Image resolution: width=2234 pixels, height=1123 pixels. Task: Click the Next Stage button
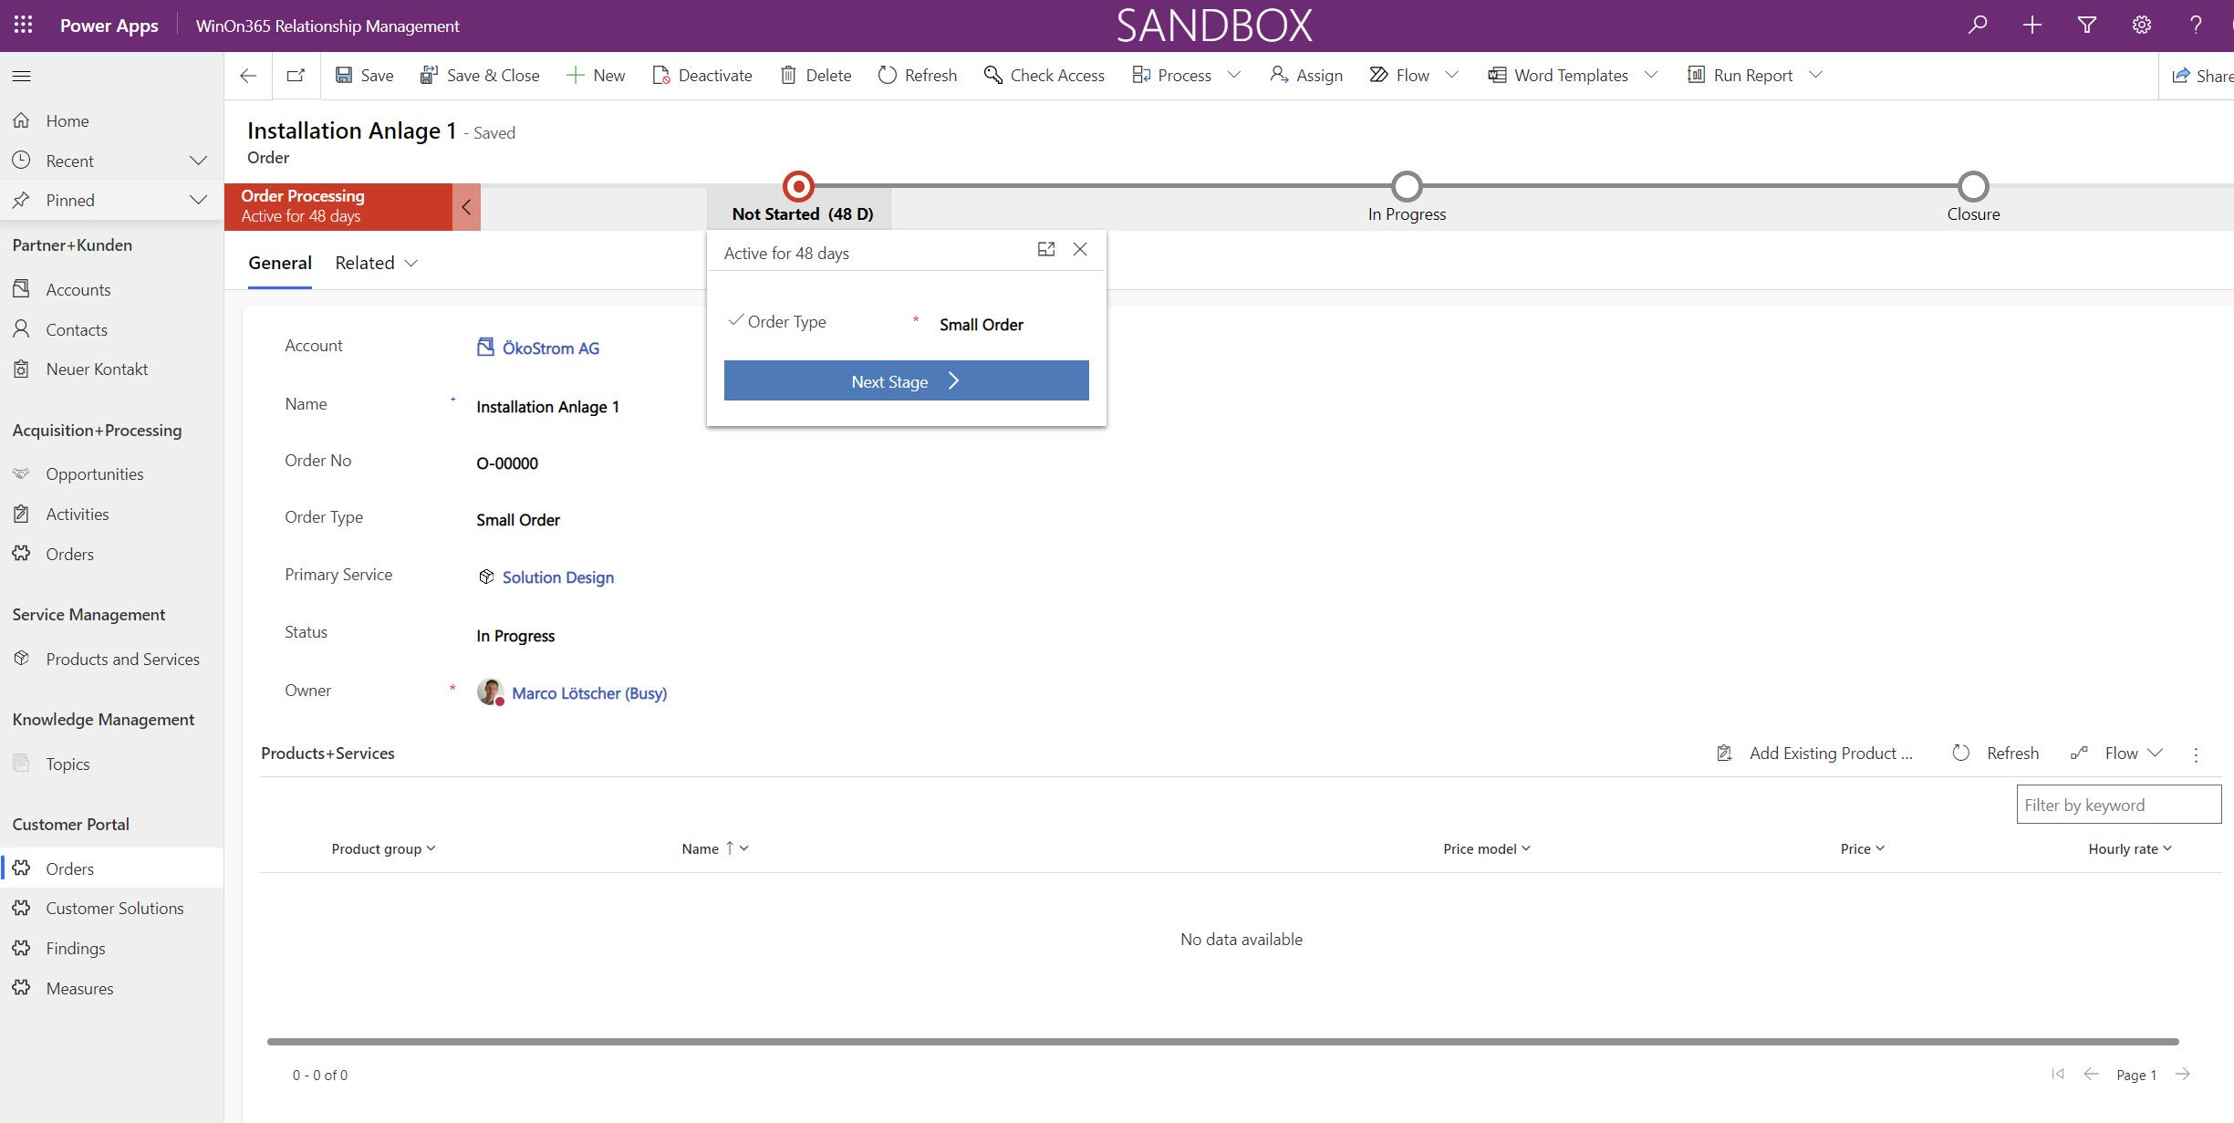(x=906, y=380)
